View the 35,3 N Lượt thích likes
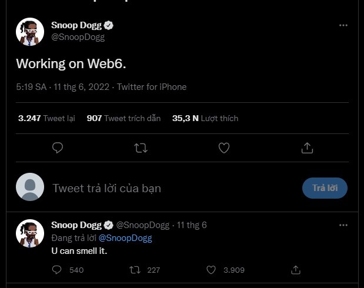This screenshot has height=288, width=364. (x=205, y=118)
